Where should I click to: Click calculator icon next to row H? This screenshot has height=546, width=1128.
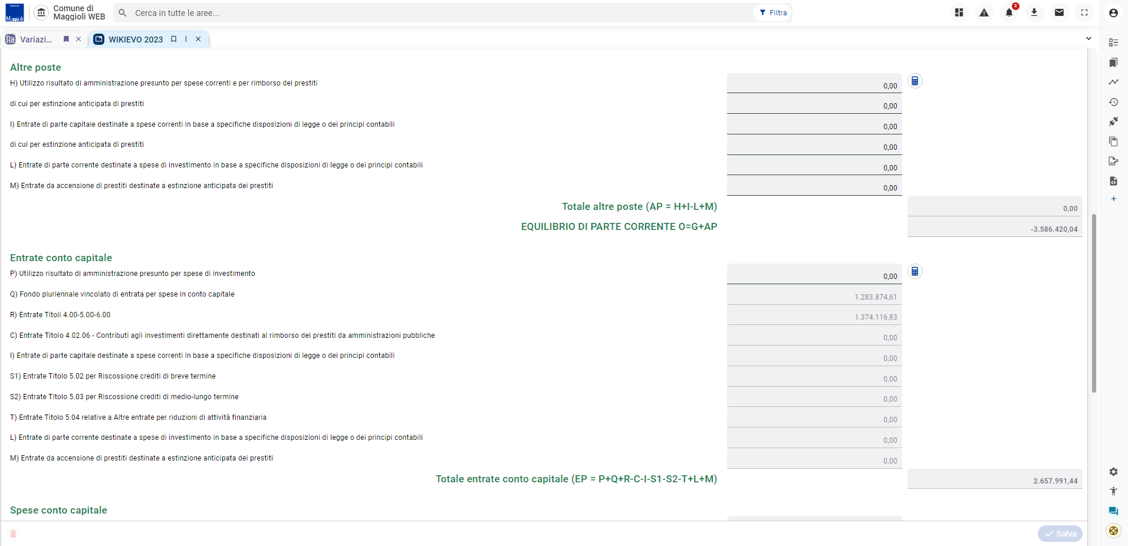pyautogui.click(x=915, y=81)
